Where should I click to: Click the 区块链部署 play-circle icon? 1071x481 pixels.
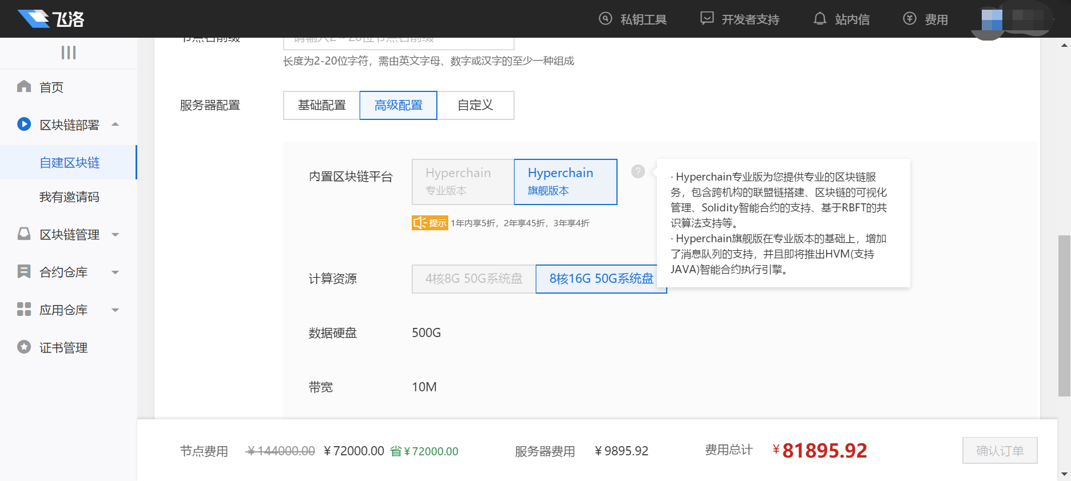(x=24, y=124)
